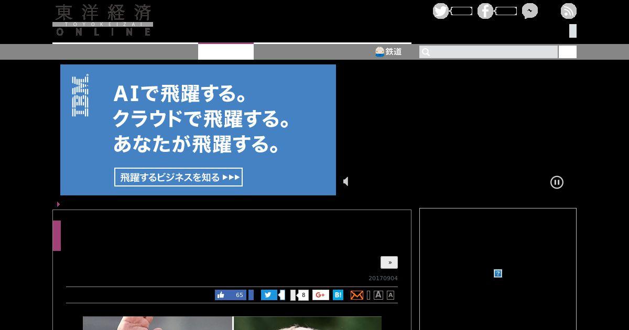The height and width of the screenshot is (330, 629).
Task: Open the IBM ad headline text
Action: coord(201,119)
